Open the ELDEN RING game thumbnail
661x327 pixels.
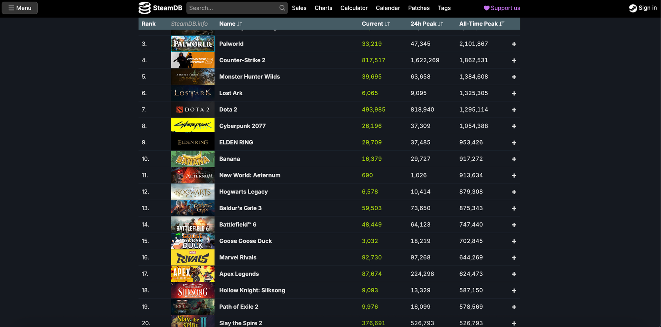click(193, 142)
